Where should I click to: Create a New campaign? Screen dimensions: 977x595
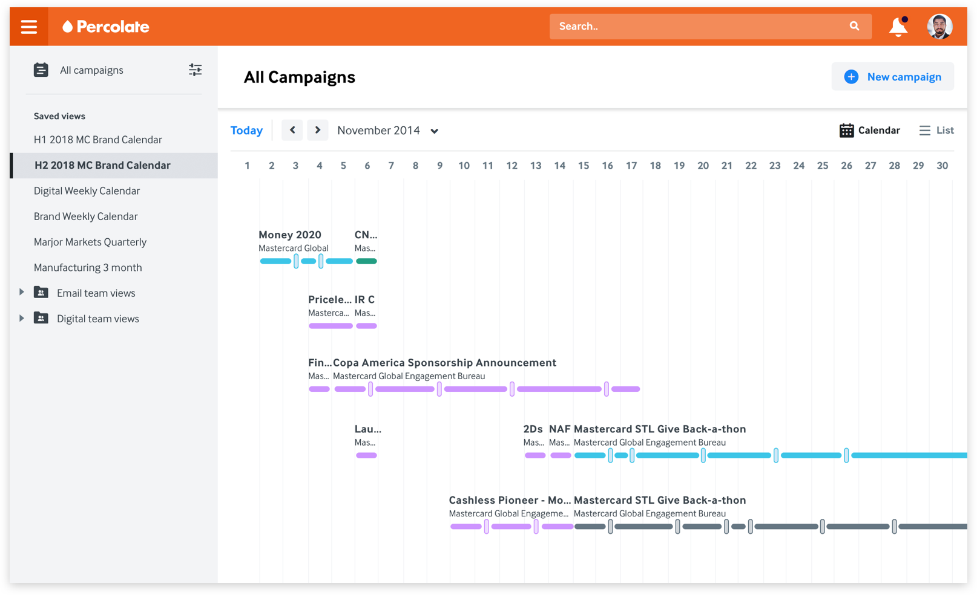coord(893,77)
